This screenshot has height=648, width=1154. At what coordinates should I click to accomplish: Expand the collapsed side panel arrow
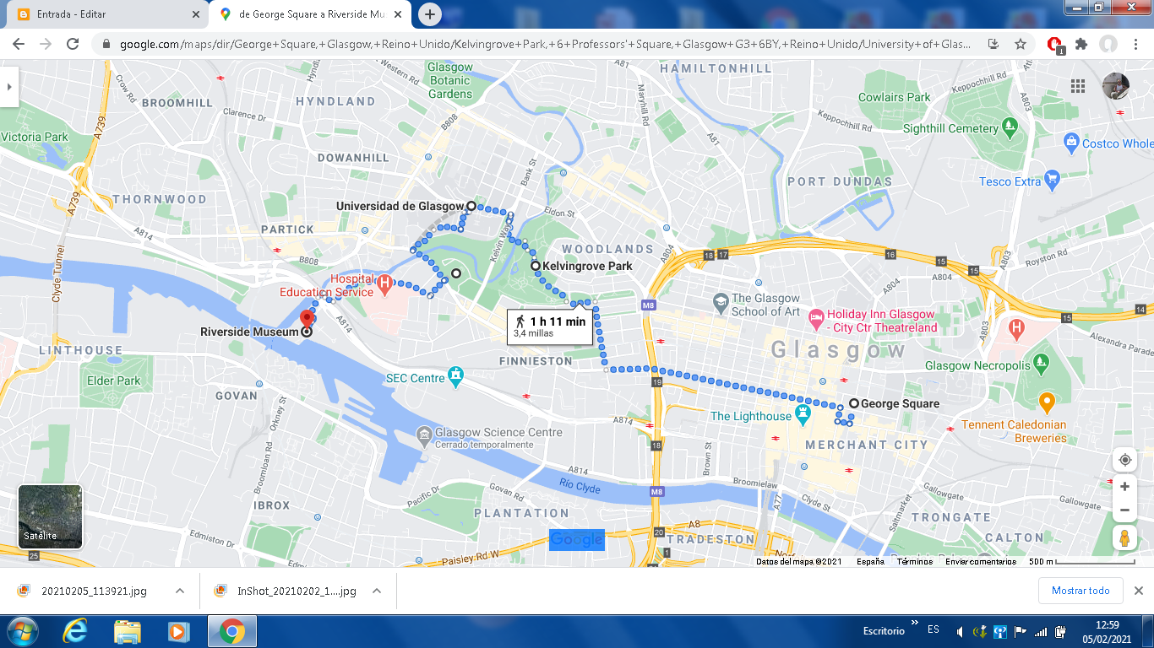coord(8,86)
